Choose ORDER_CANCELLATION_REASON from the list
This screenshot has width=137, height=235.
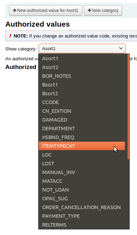point(82,207)
